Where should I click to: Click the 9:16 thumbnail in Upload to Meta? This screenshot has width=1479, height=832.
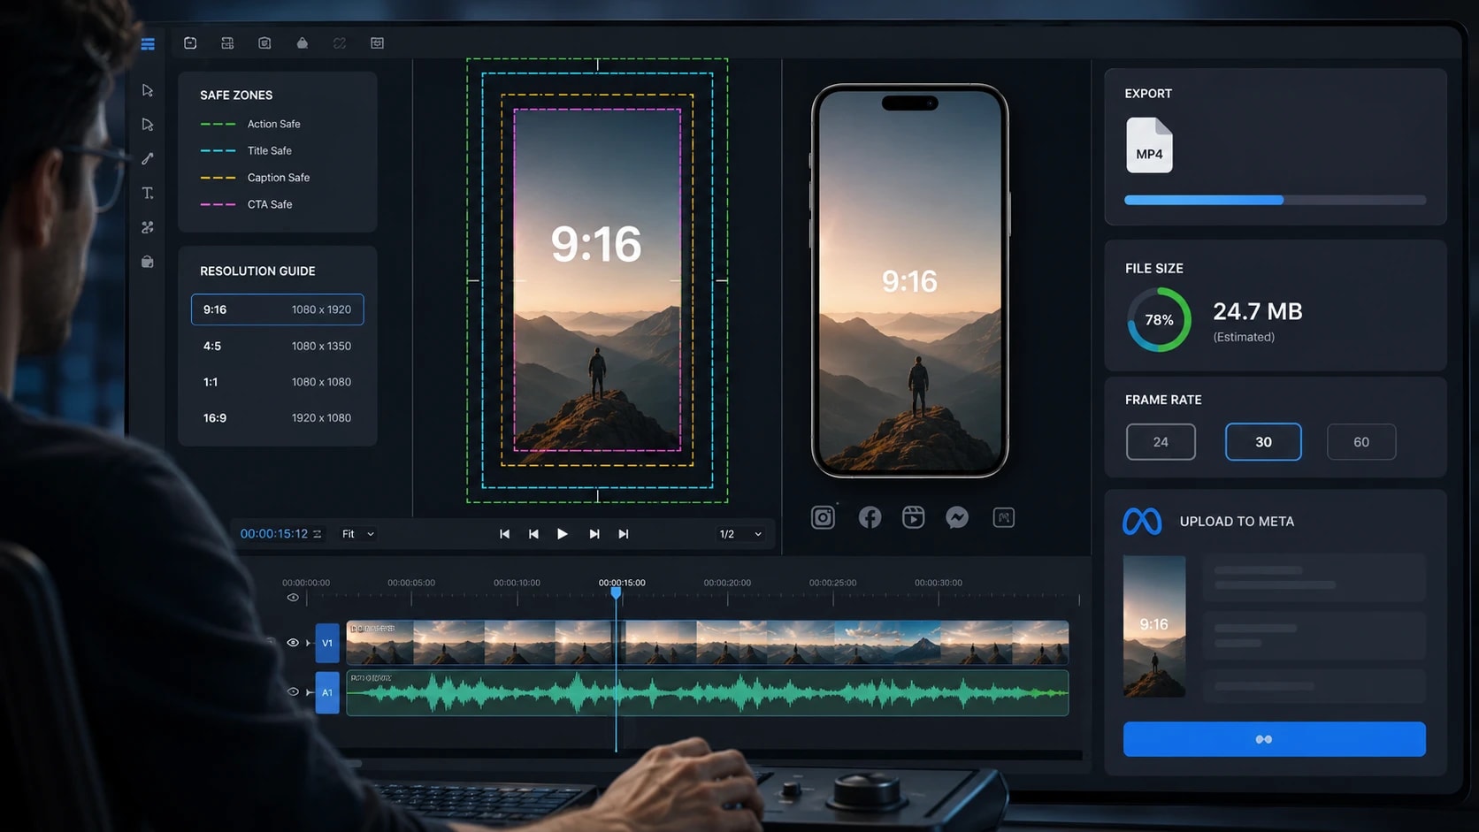(x=1154, y=626)
